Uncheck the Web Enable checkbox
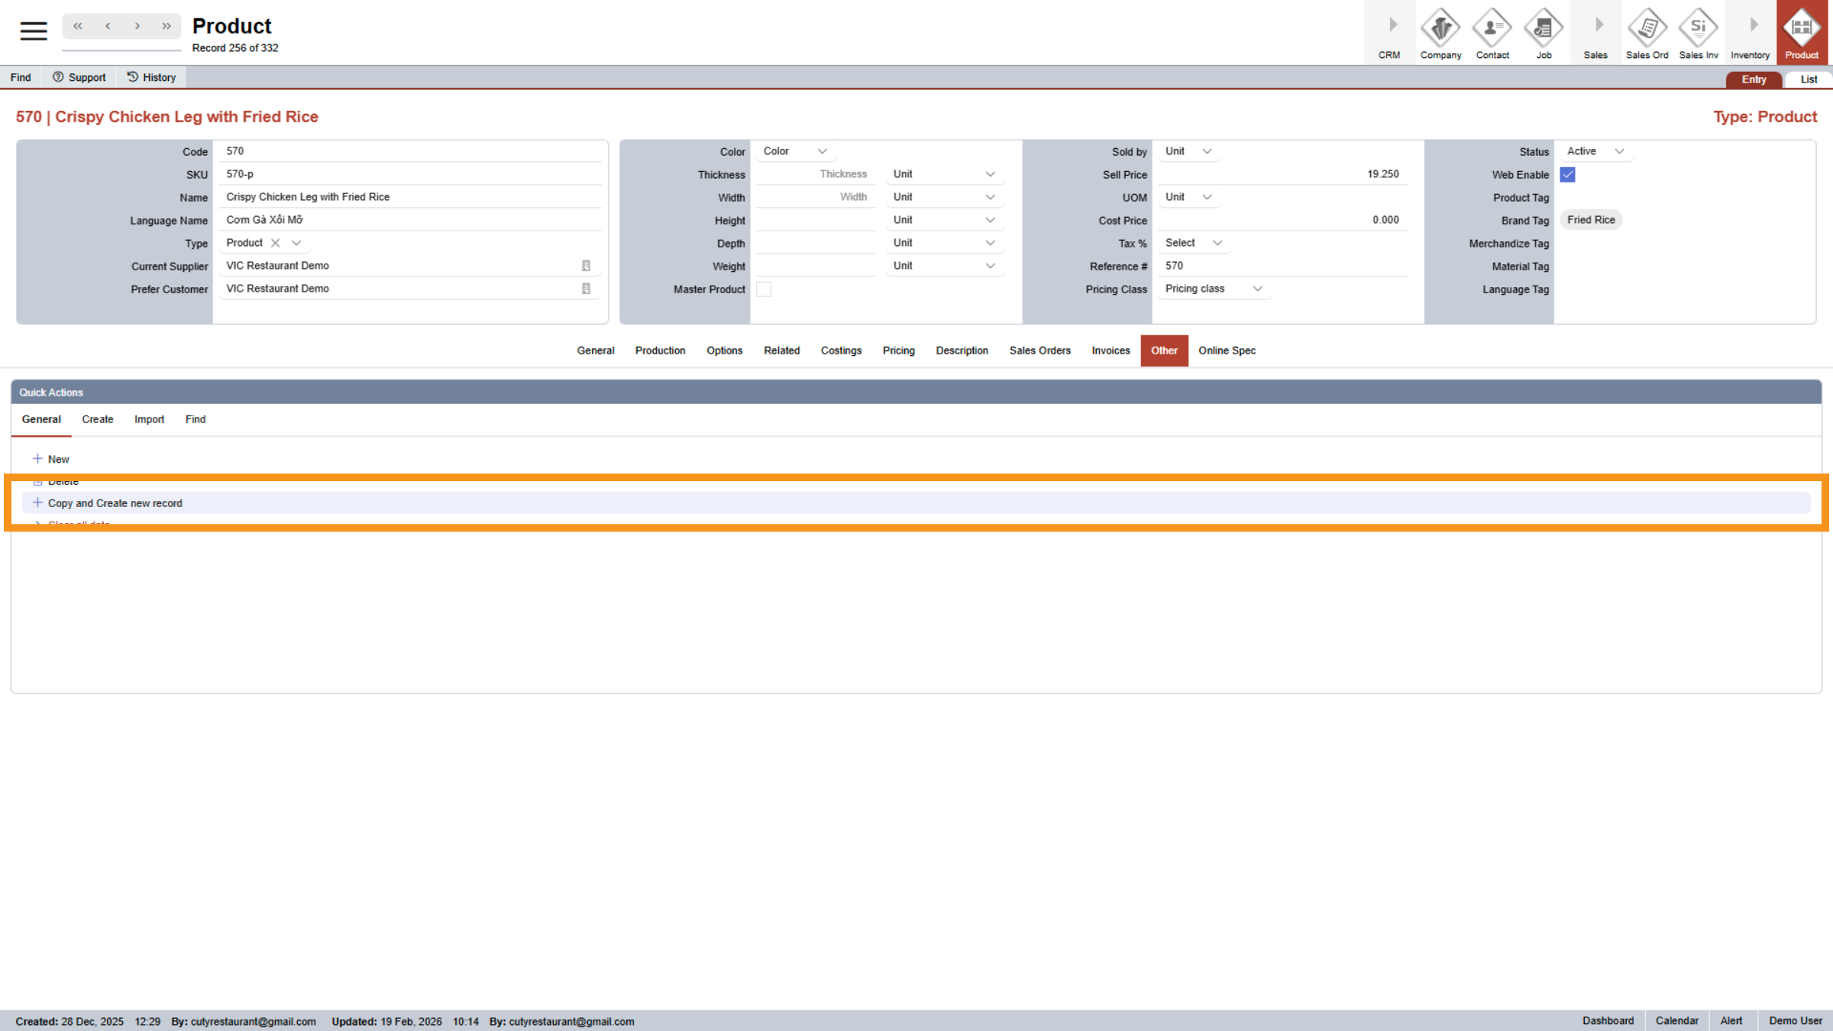This screenshot has width=1833, height=1031. point(1567,175)
